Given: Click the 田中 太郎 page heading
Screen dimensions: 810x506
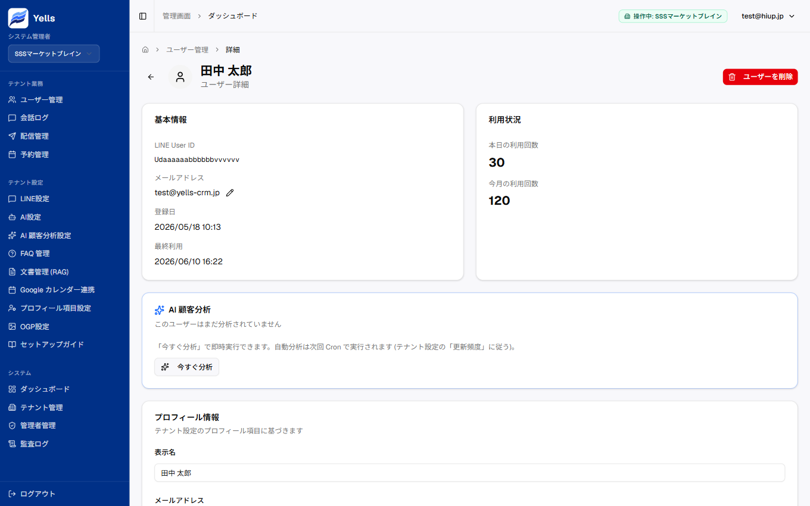Looking at the screenshot, I should tap(226, 71).
